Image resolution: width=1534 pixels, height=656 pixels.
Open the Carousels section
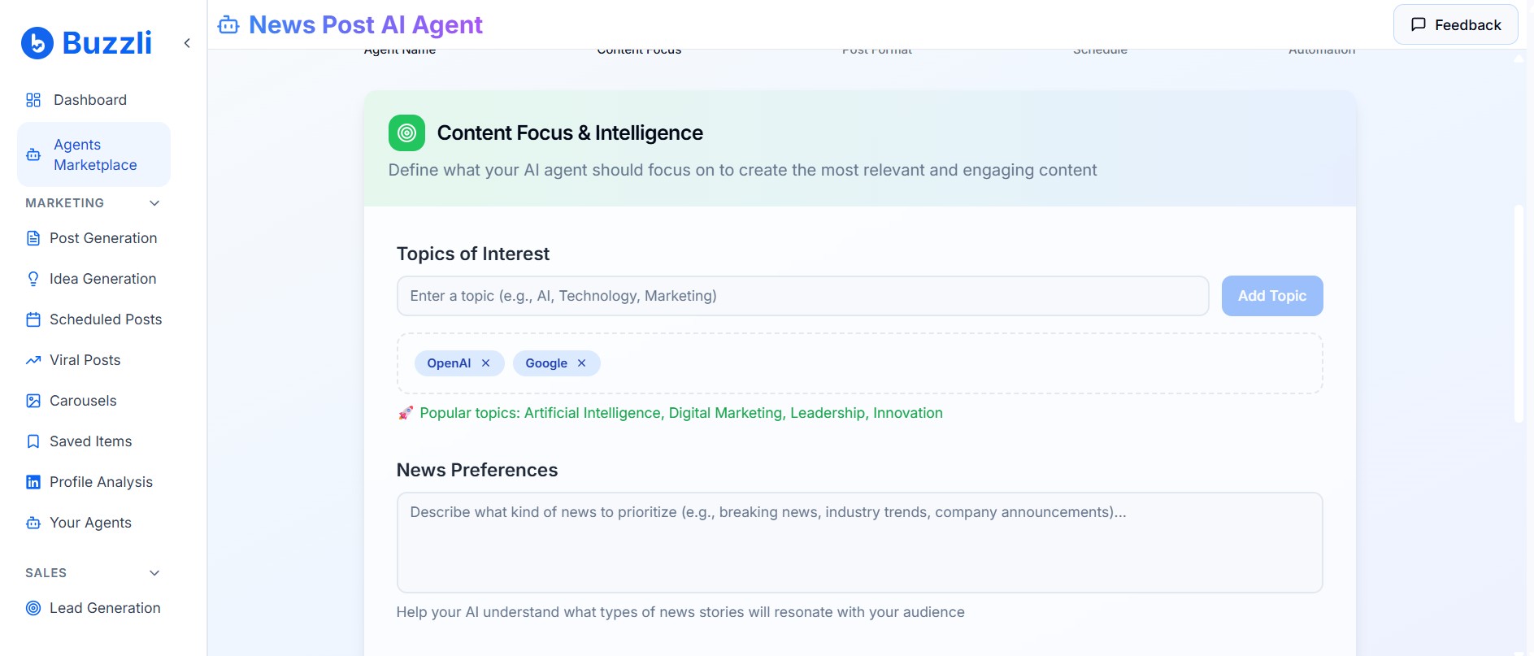click(83, 400)
